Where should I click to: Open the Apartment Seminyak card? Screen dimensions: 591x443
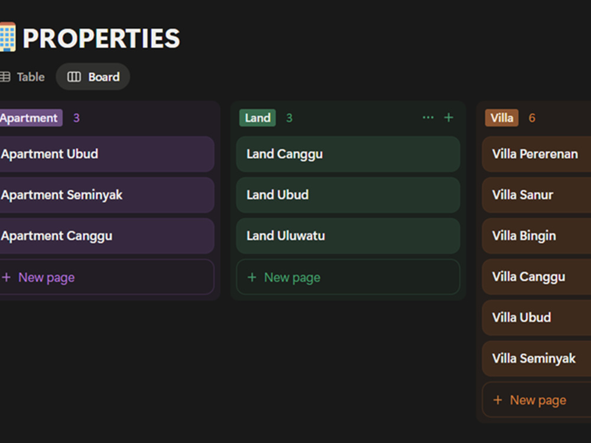107,195
